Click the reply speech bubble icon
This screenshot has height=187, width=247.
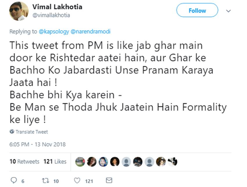click(x=13, y=181)
